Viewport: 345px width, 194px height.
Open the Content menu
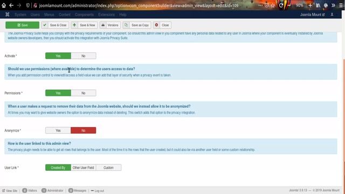click(65, 15)
